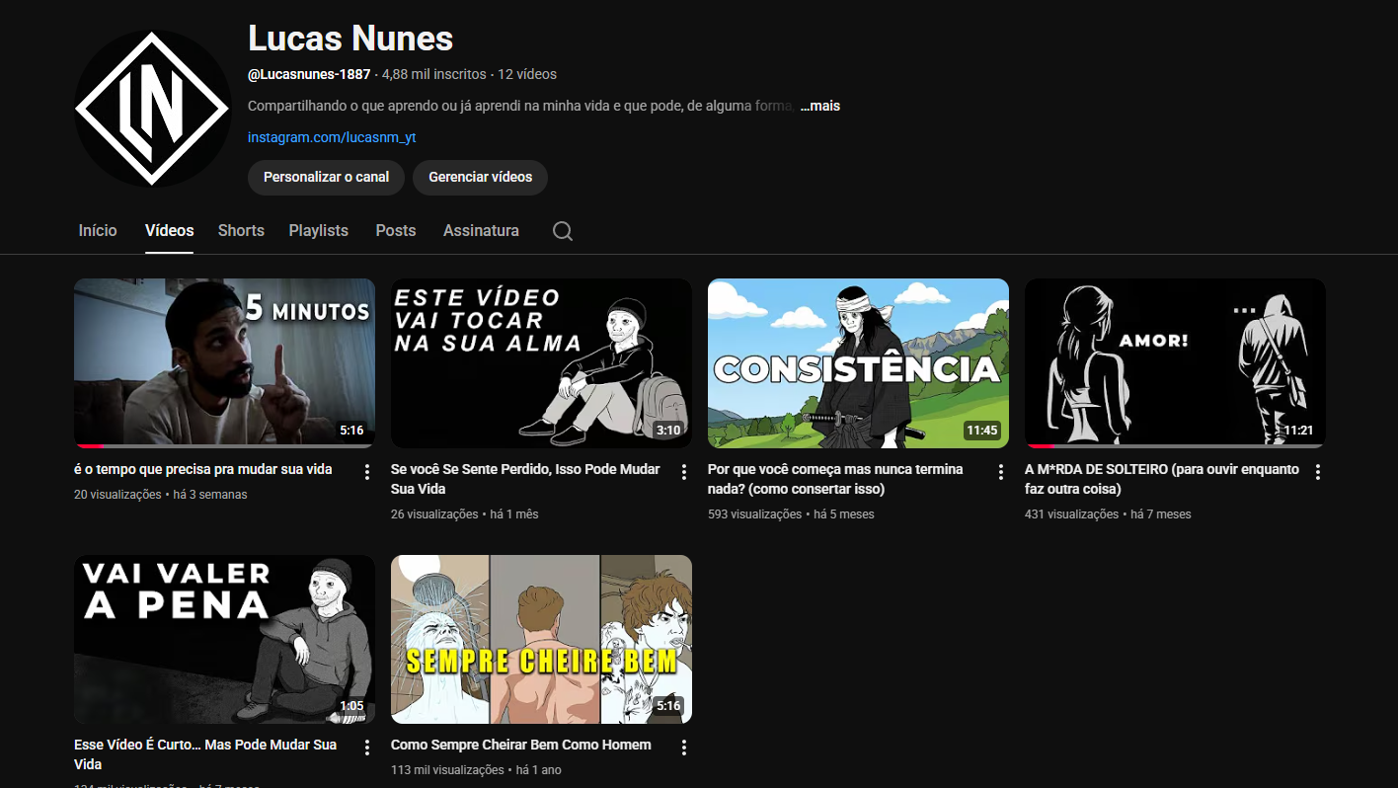
Task: Open options menu for 'A M*RDA DE SOLTEIRO' video
Action: [1318, 472]
